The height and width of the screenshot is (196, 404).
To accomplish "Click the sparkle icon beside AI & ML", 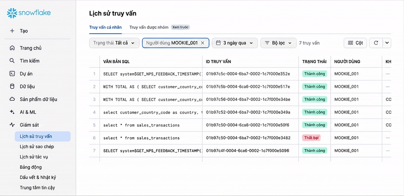I will point(12,112).
